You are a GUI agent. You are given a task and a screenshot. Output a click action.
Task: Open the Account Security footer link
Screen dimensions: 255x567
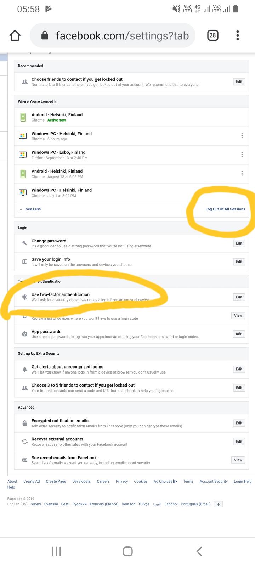(214, 481)
